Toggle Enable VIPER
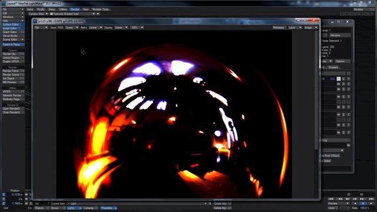Viewport: 377px width, 212px height. pyautogui.click(x=13, y=61)
